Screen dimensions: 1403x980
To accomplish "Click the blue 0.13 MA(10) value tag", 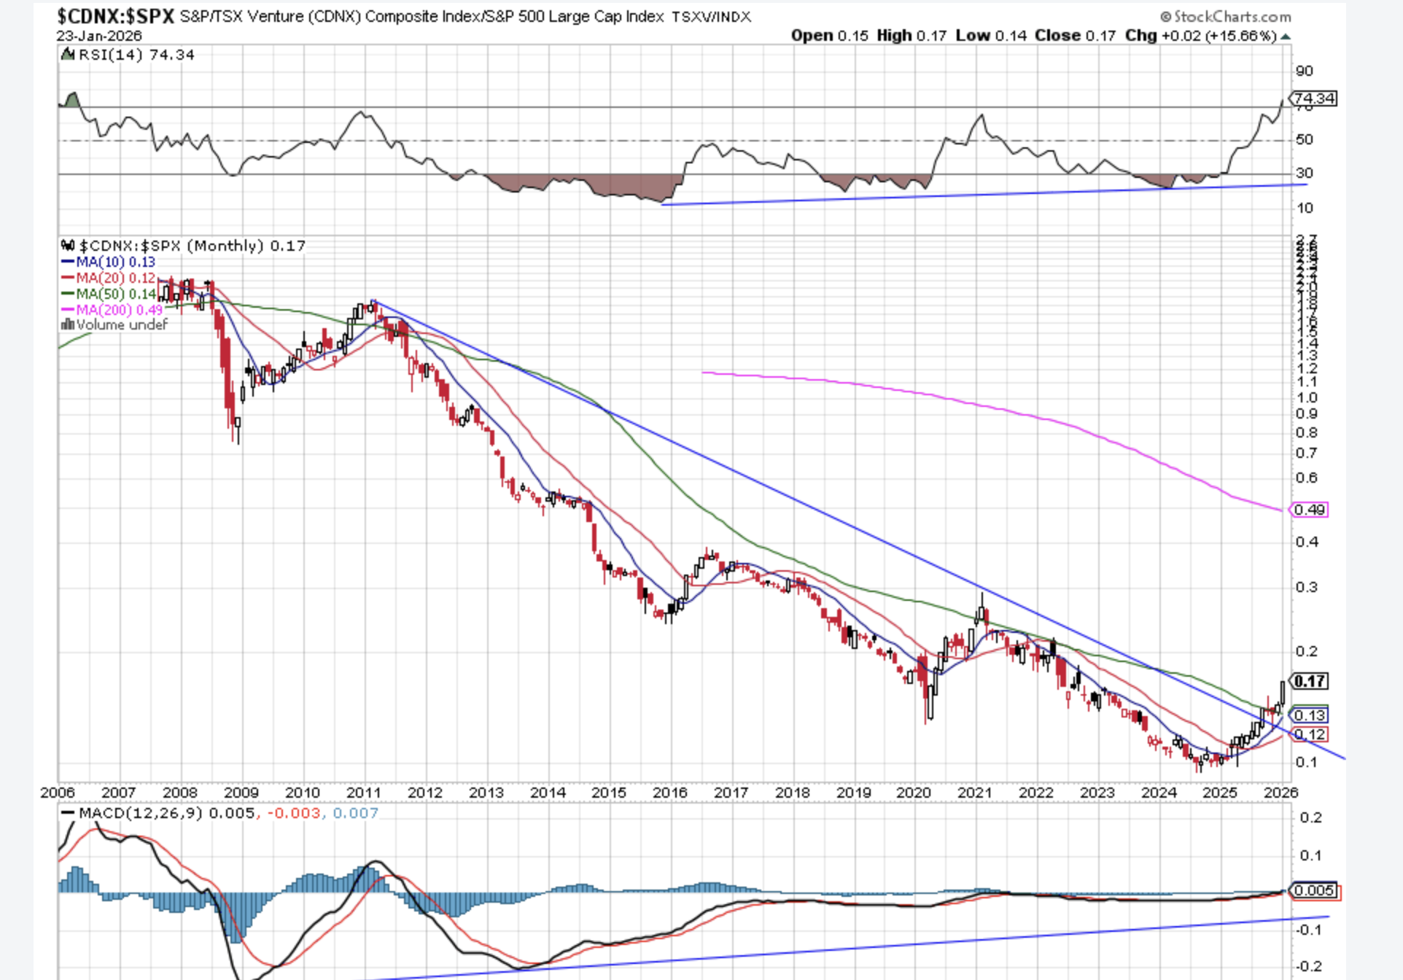I will click(1310, 715).
